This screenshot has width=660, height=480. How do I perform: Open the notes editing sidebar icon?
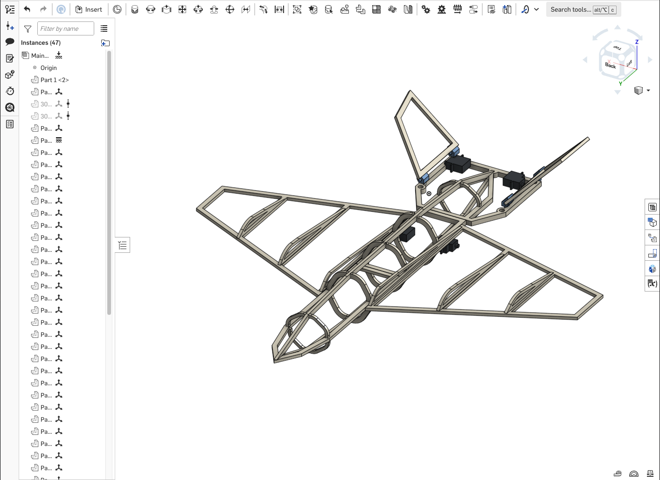[x=10, y=58]
